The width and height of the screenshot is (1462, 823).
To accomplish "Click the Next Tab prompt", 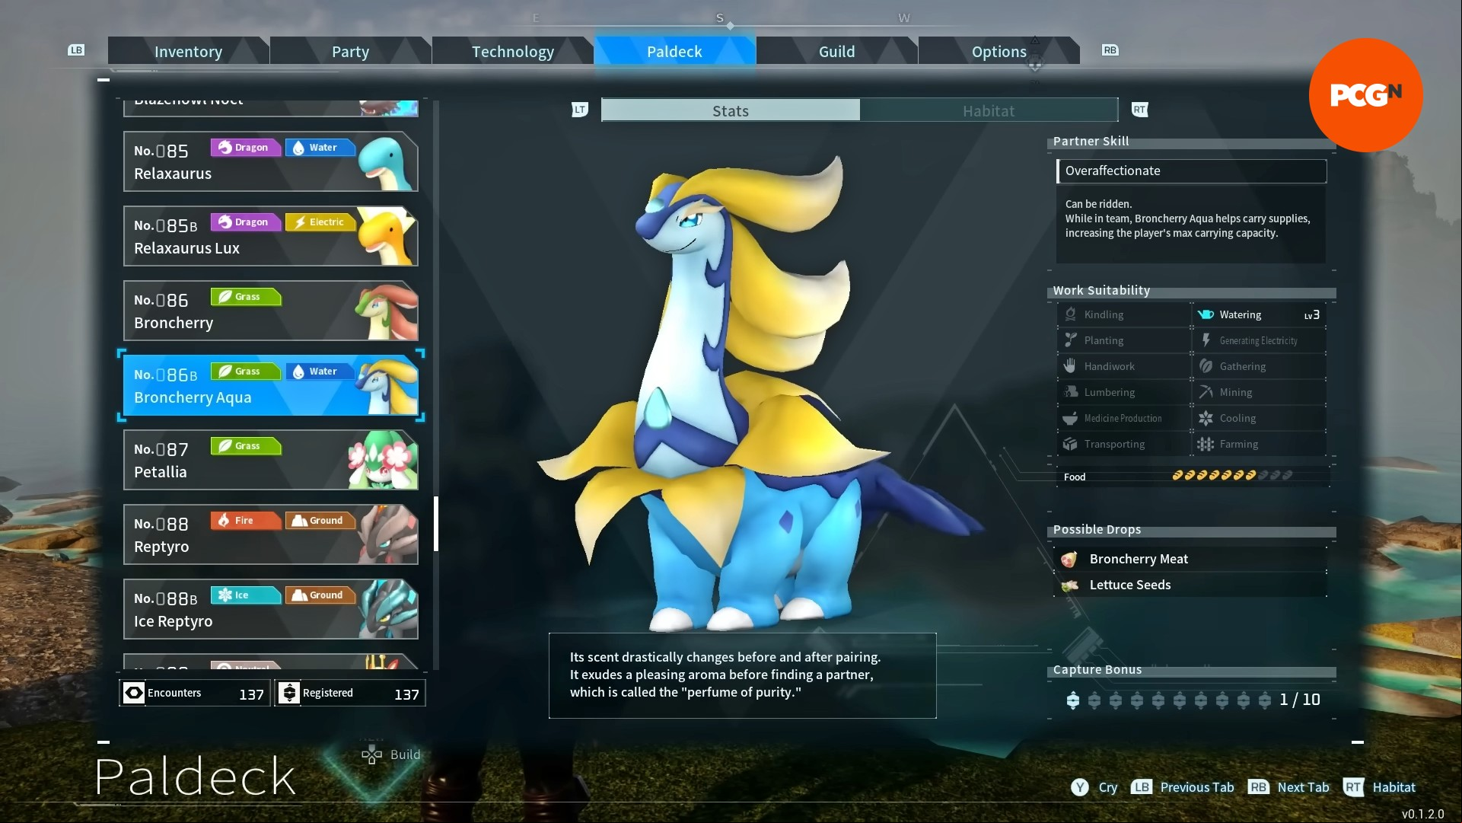I will (x=1288, y=787).
